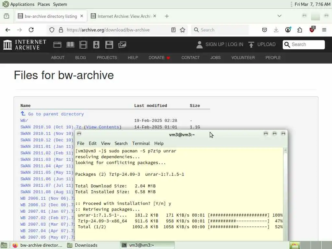Open uBlock Origin extension icon
The image size is (332, 249).
312,30
